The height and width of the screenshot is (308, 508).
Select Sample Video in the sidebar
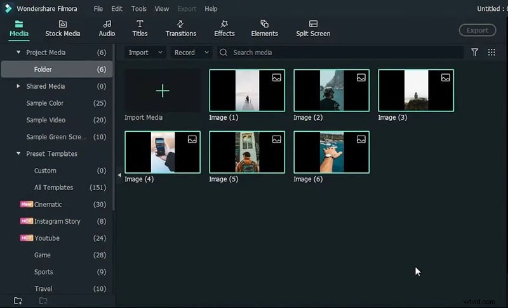pos(46,120)
